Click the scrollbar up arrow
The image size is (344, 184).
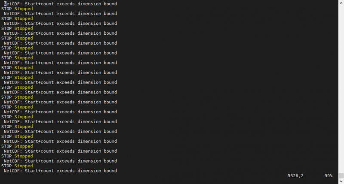341,3
